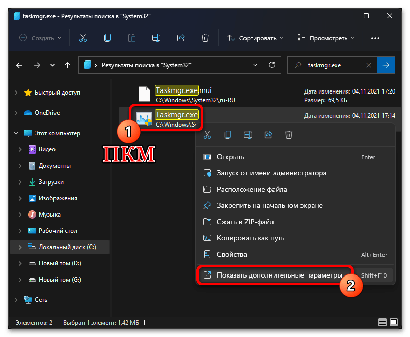Choose Сжать в ZIP-файл

(x=295, y=222)
